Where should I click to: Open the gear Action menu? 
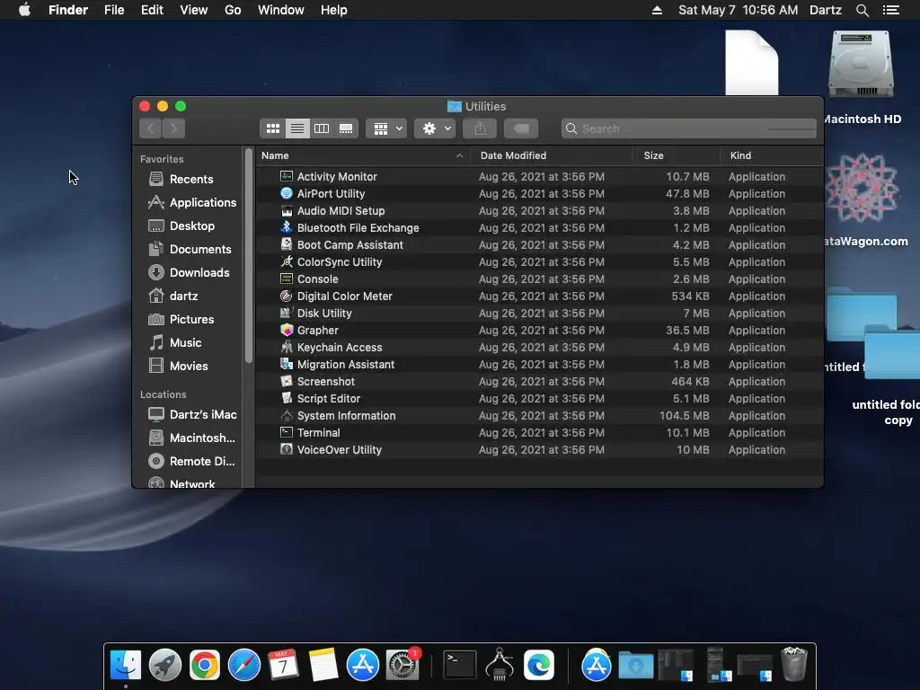435,128
